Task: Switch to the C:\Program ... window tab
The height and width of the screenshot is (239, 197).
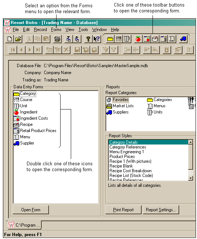Action: 24,225
